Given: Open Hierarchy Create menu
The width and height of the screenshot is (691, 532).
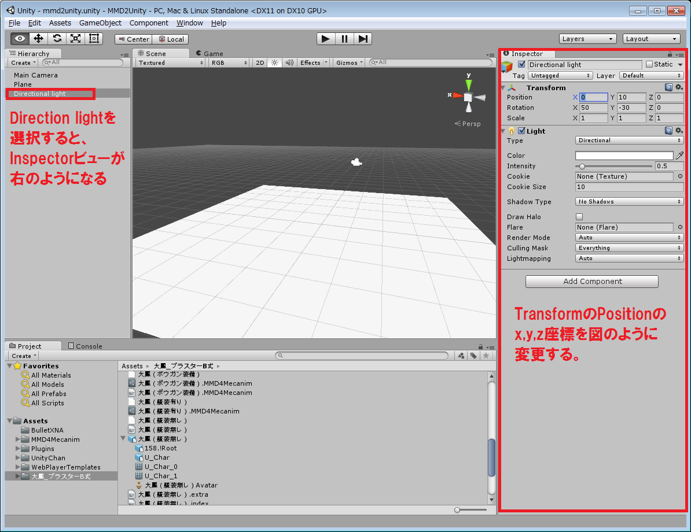Looking at the screenshot, I should pyautogui.click(x=23, y=63).
